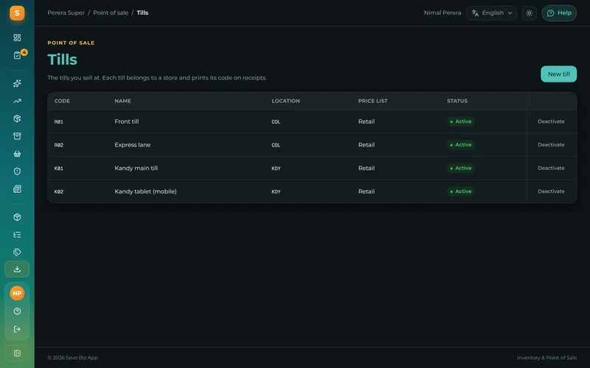The image size is (590, 368).
Task: Click COL location in Front till row
Action: point(276,121)
